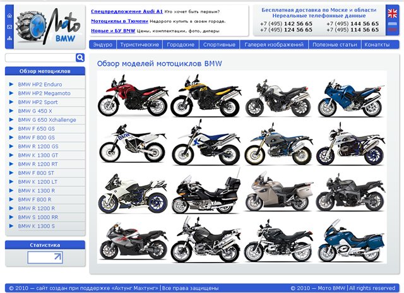Viewport: 404px width, 293px height.
Task: Open the Туристические menu item
Action: [140, 45]
